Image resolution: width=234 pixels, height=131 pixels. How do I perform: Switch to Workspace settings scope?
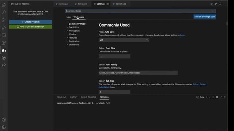click(79, 17)
